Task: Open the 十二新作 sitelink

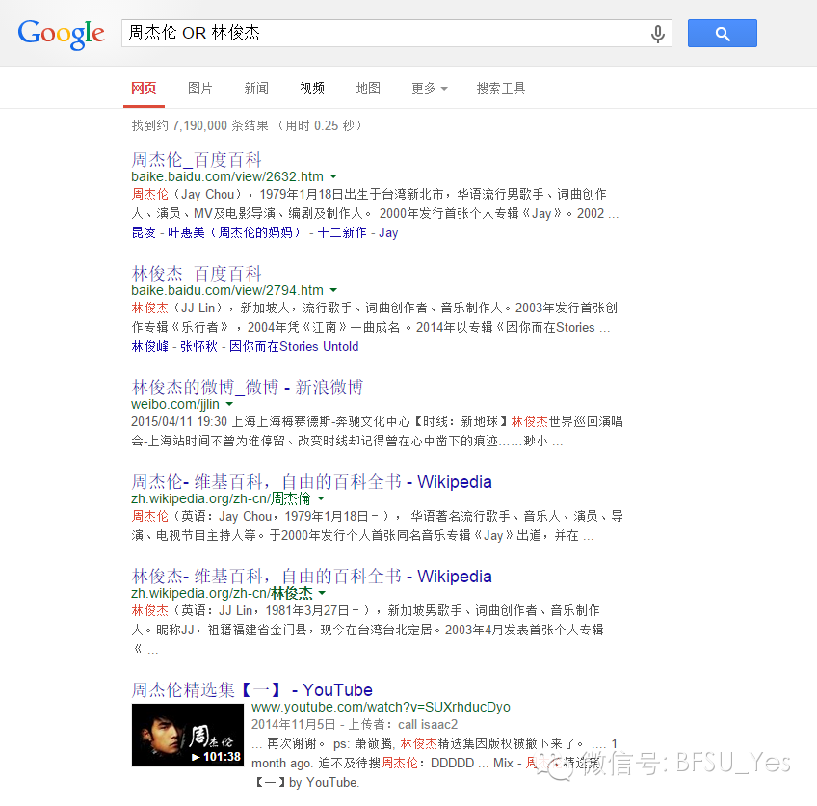Action: pos(342,232)
